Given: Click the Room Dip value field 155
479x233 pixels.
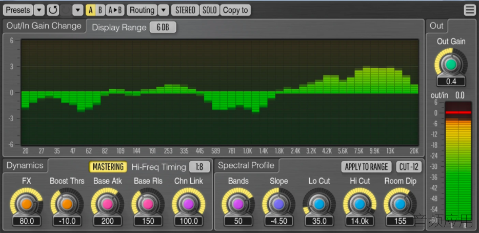Looking at the screenshot, I should [x=401, y=221].
